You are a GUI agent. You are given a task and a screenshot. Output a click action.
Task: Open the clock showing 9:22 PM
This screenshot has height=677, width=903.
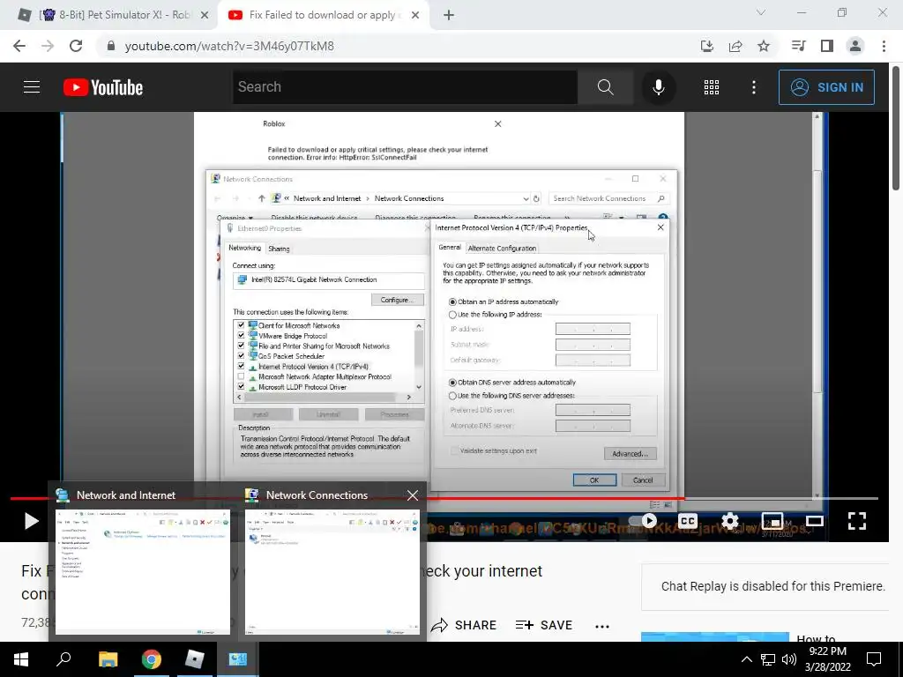[827, 659]
